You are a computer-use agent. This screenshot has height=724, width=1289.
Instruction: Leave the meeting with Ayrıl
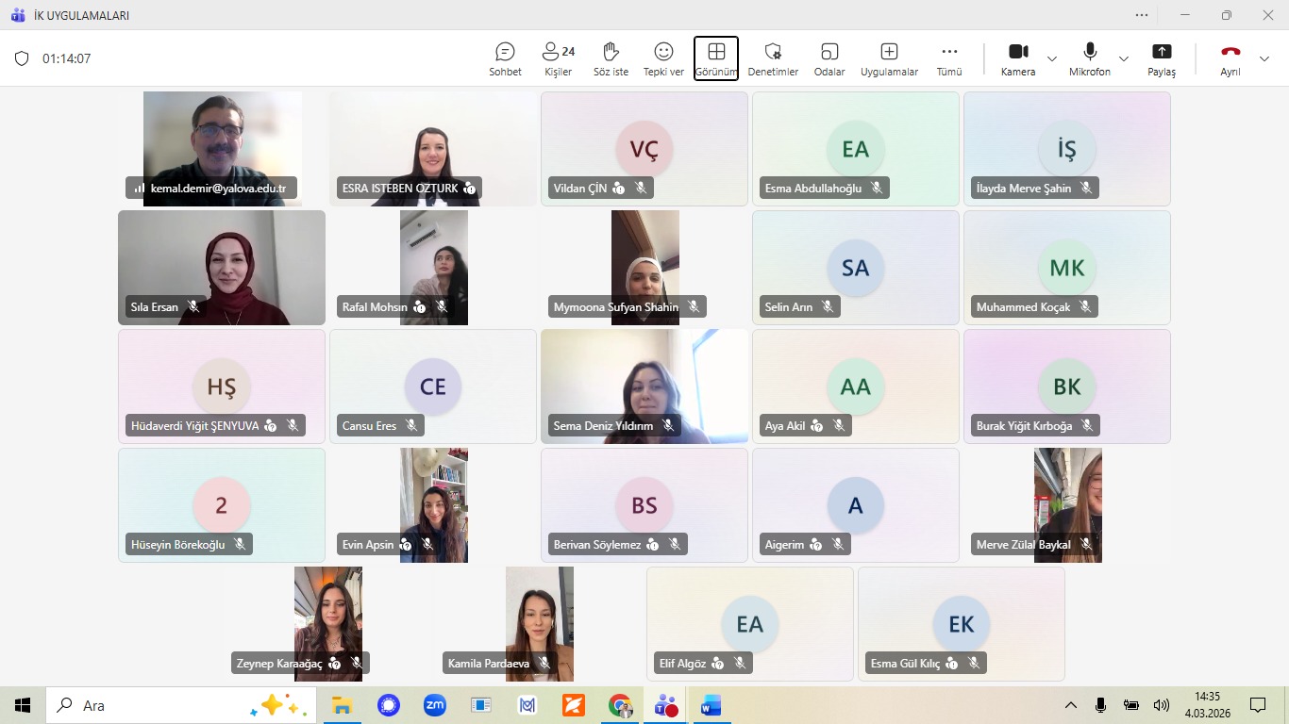coord(1230,58)
